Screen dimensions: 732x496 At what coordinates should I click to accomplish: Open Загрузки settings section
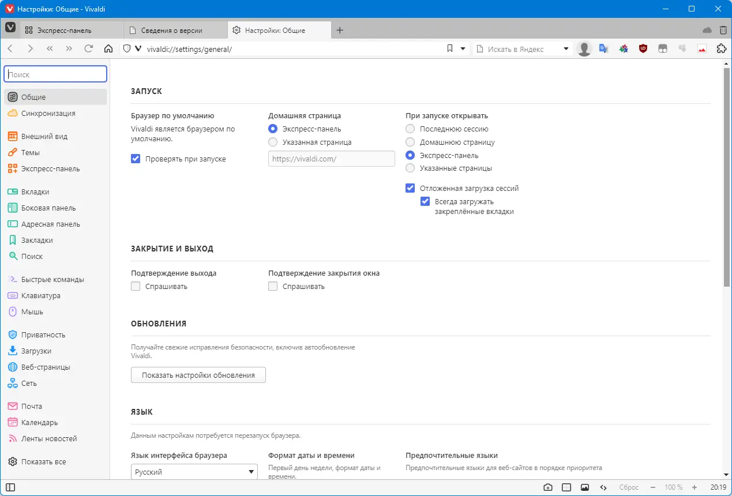55,351
